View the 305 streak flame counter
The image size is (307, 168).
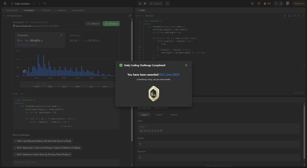[267, 4]
